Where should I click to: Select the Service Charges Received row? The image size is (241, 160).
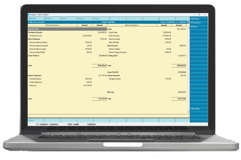[147, 52]
